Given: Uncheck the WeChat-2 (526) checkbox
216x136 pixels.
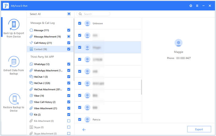Looking at the screenshot, I should 69,83.
